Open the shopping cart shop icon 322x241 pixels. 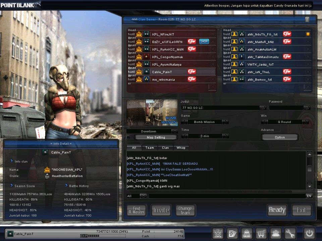tap(261, 233)
